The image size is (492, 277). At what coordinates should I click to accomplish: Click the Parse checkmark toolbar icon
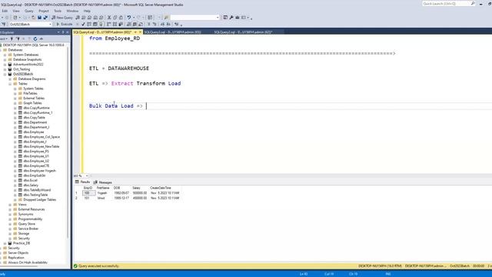pyautogui.click(x=83, y=24)
